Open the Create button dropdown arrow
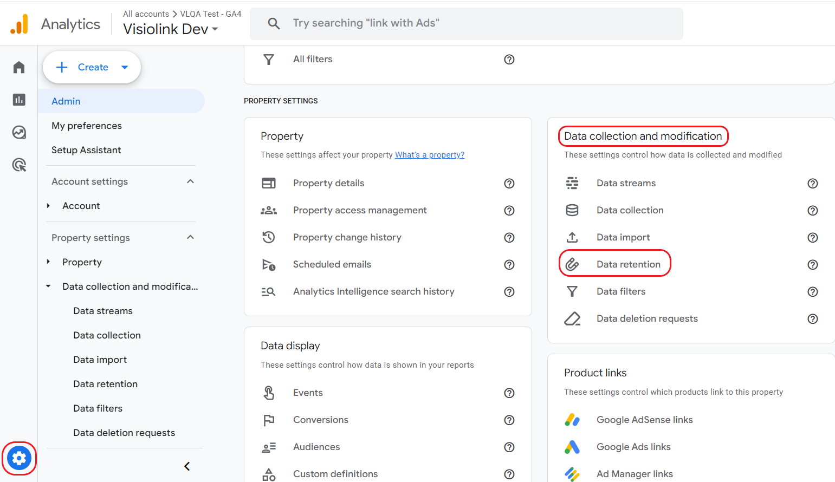This screenshot has height=482, width=835. 125,67
